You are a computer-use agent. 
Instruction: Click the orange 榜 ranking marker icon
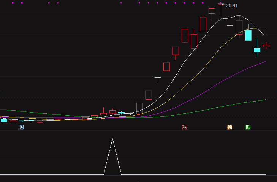tap(230, 127)
